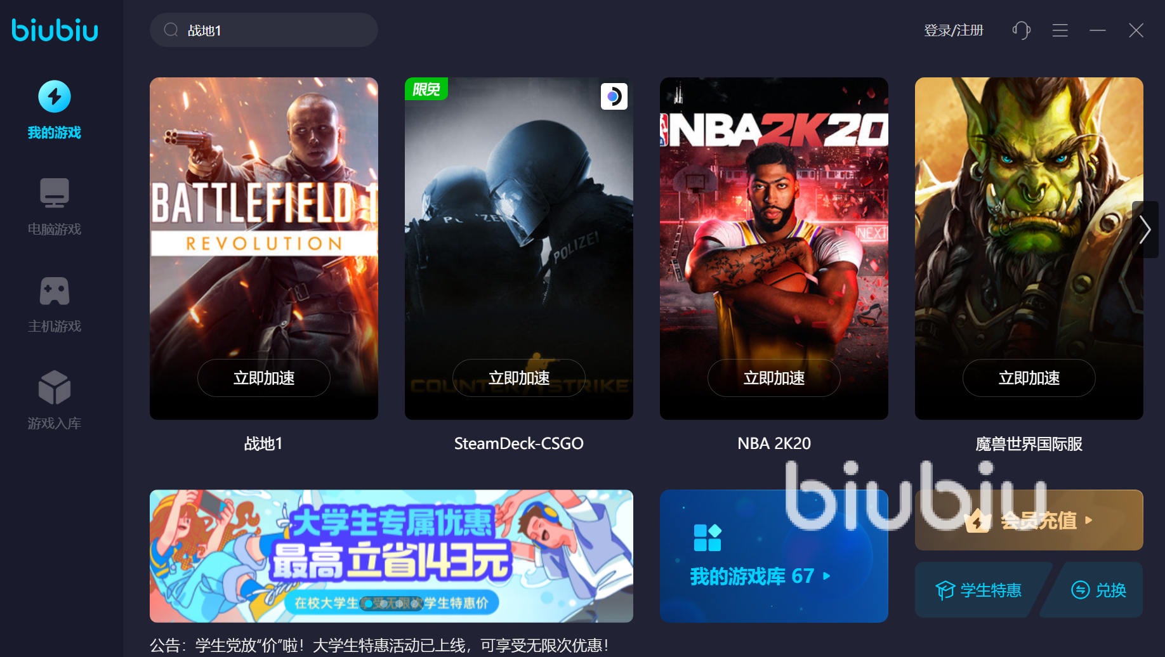Open the hamburger menu icon
1165x657 pixels.
coord(1060,30)
